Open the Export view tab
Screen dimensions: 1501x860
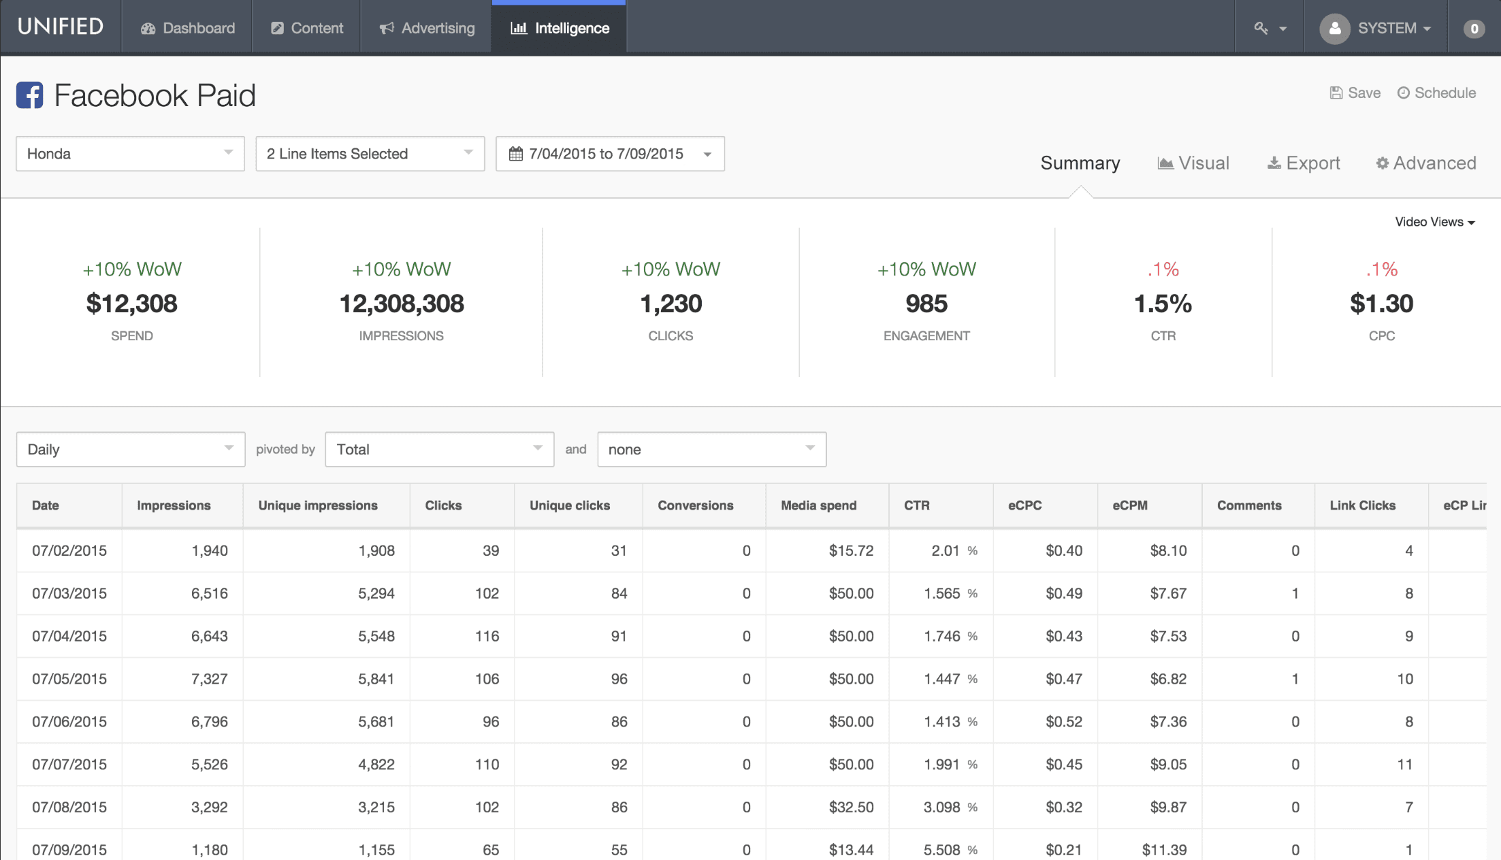[x=1304, y=163]
